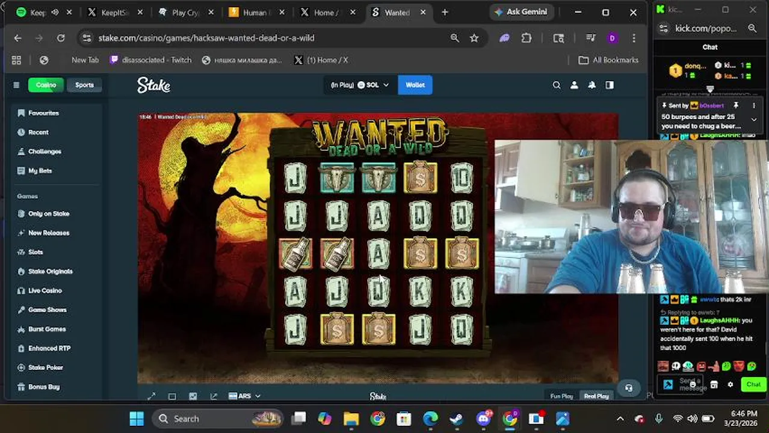Open the disassociated - Twitch bookmark
Viewport: 769px width, 433px height.
pos(150,60)
